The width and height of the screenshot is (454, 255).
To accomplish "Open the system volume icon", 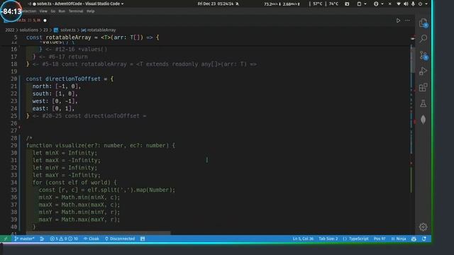I will (406, 4).
